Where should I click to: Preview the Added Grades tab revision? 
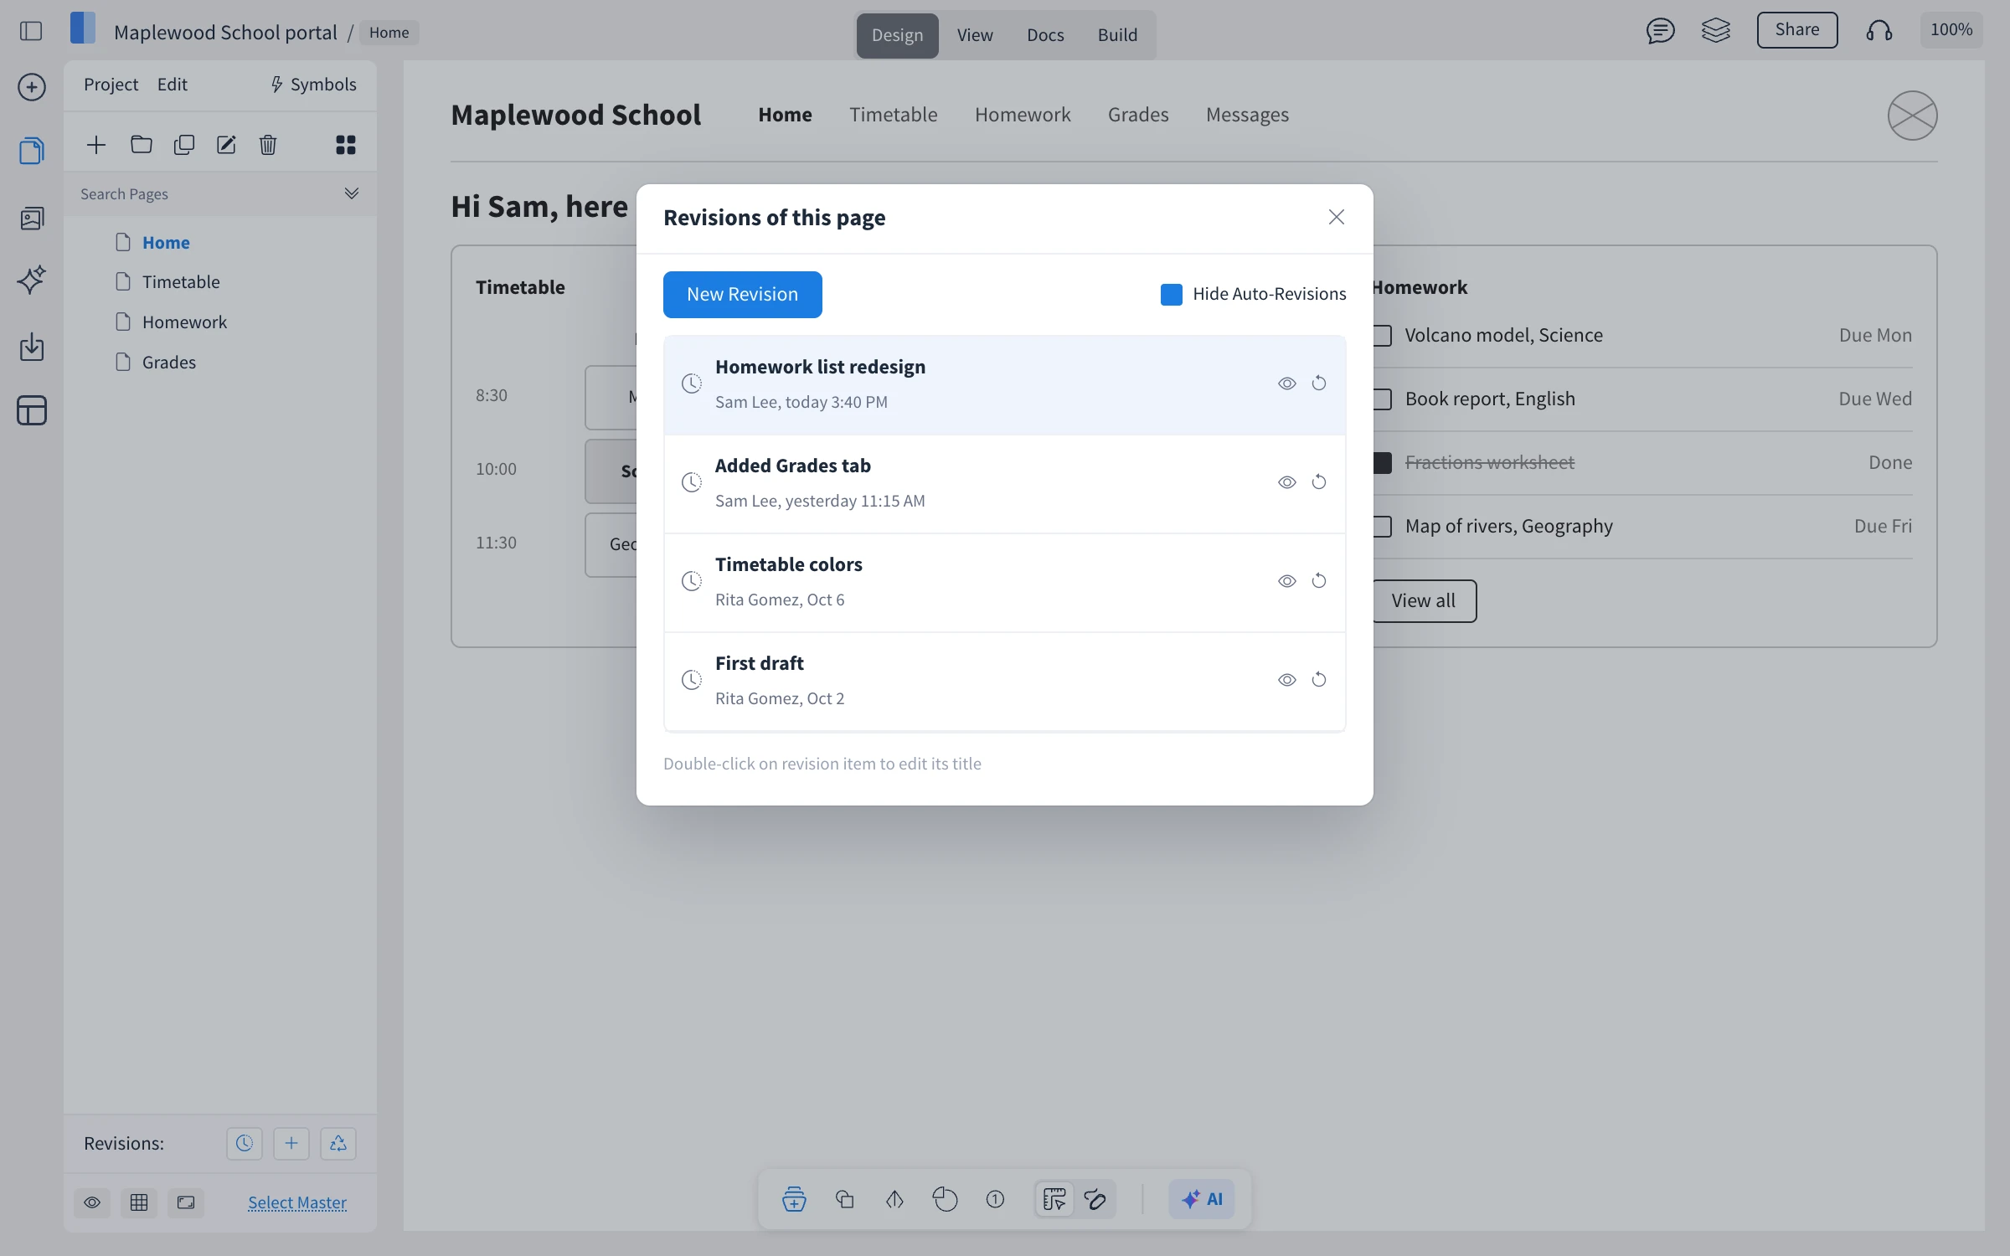click(x=1287, y=482)
